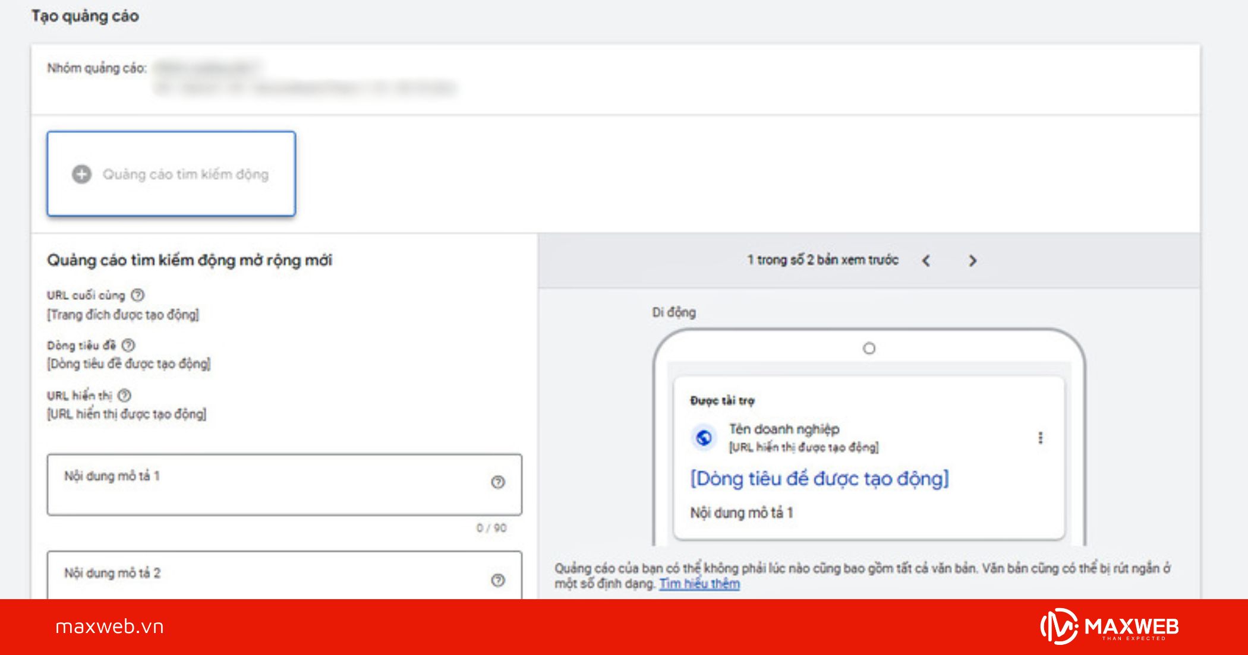Go to the next ad preview
Screen dimensions: 1248x655
coord(972,261)
